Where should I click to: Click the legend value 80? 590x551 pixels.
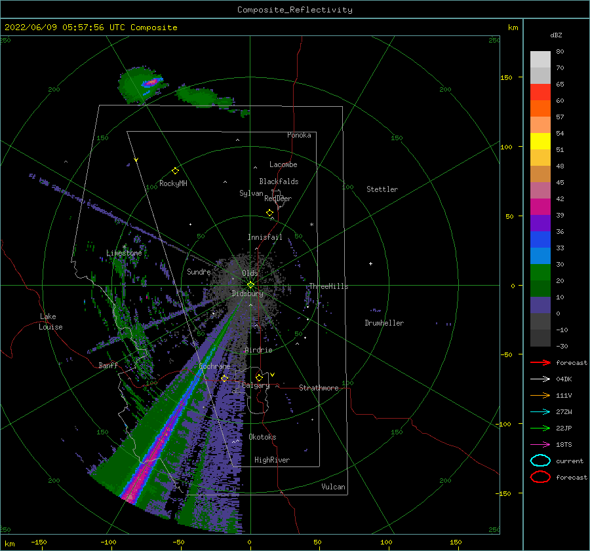coord(560,52)
